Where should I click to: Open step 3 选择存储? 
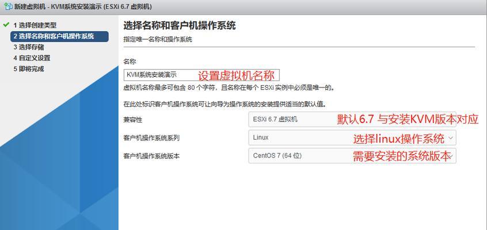tap(28, 47)
